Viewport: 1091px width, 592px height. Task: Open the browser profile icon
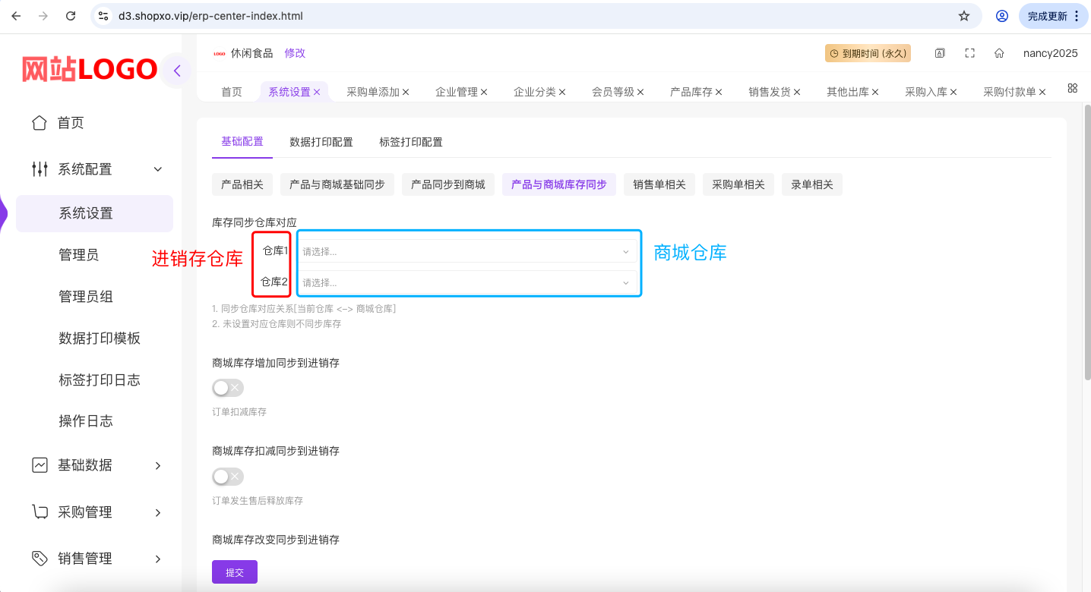[x=1002, y=16]
